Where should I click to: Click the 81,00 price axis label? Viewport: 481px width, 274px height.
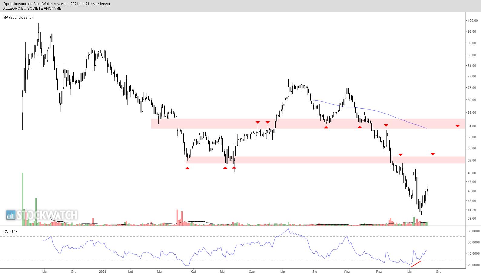[473, 66]
